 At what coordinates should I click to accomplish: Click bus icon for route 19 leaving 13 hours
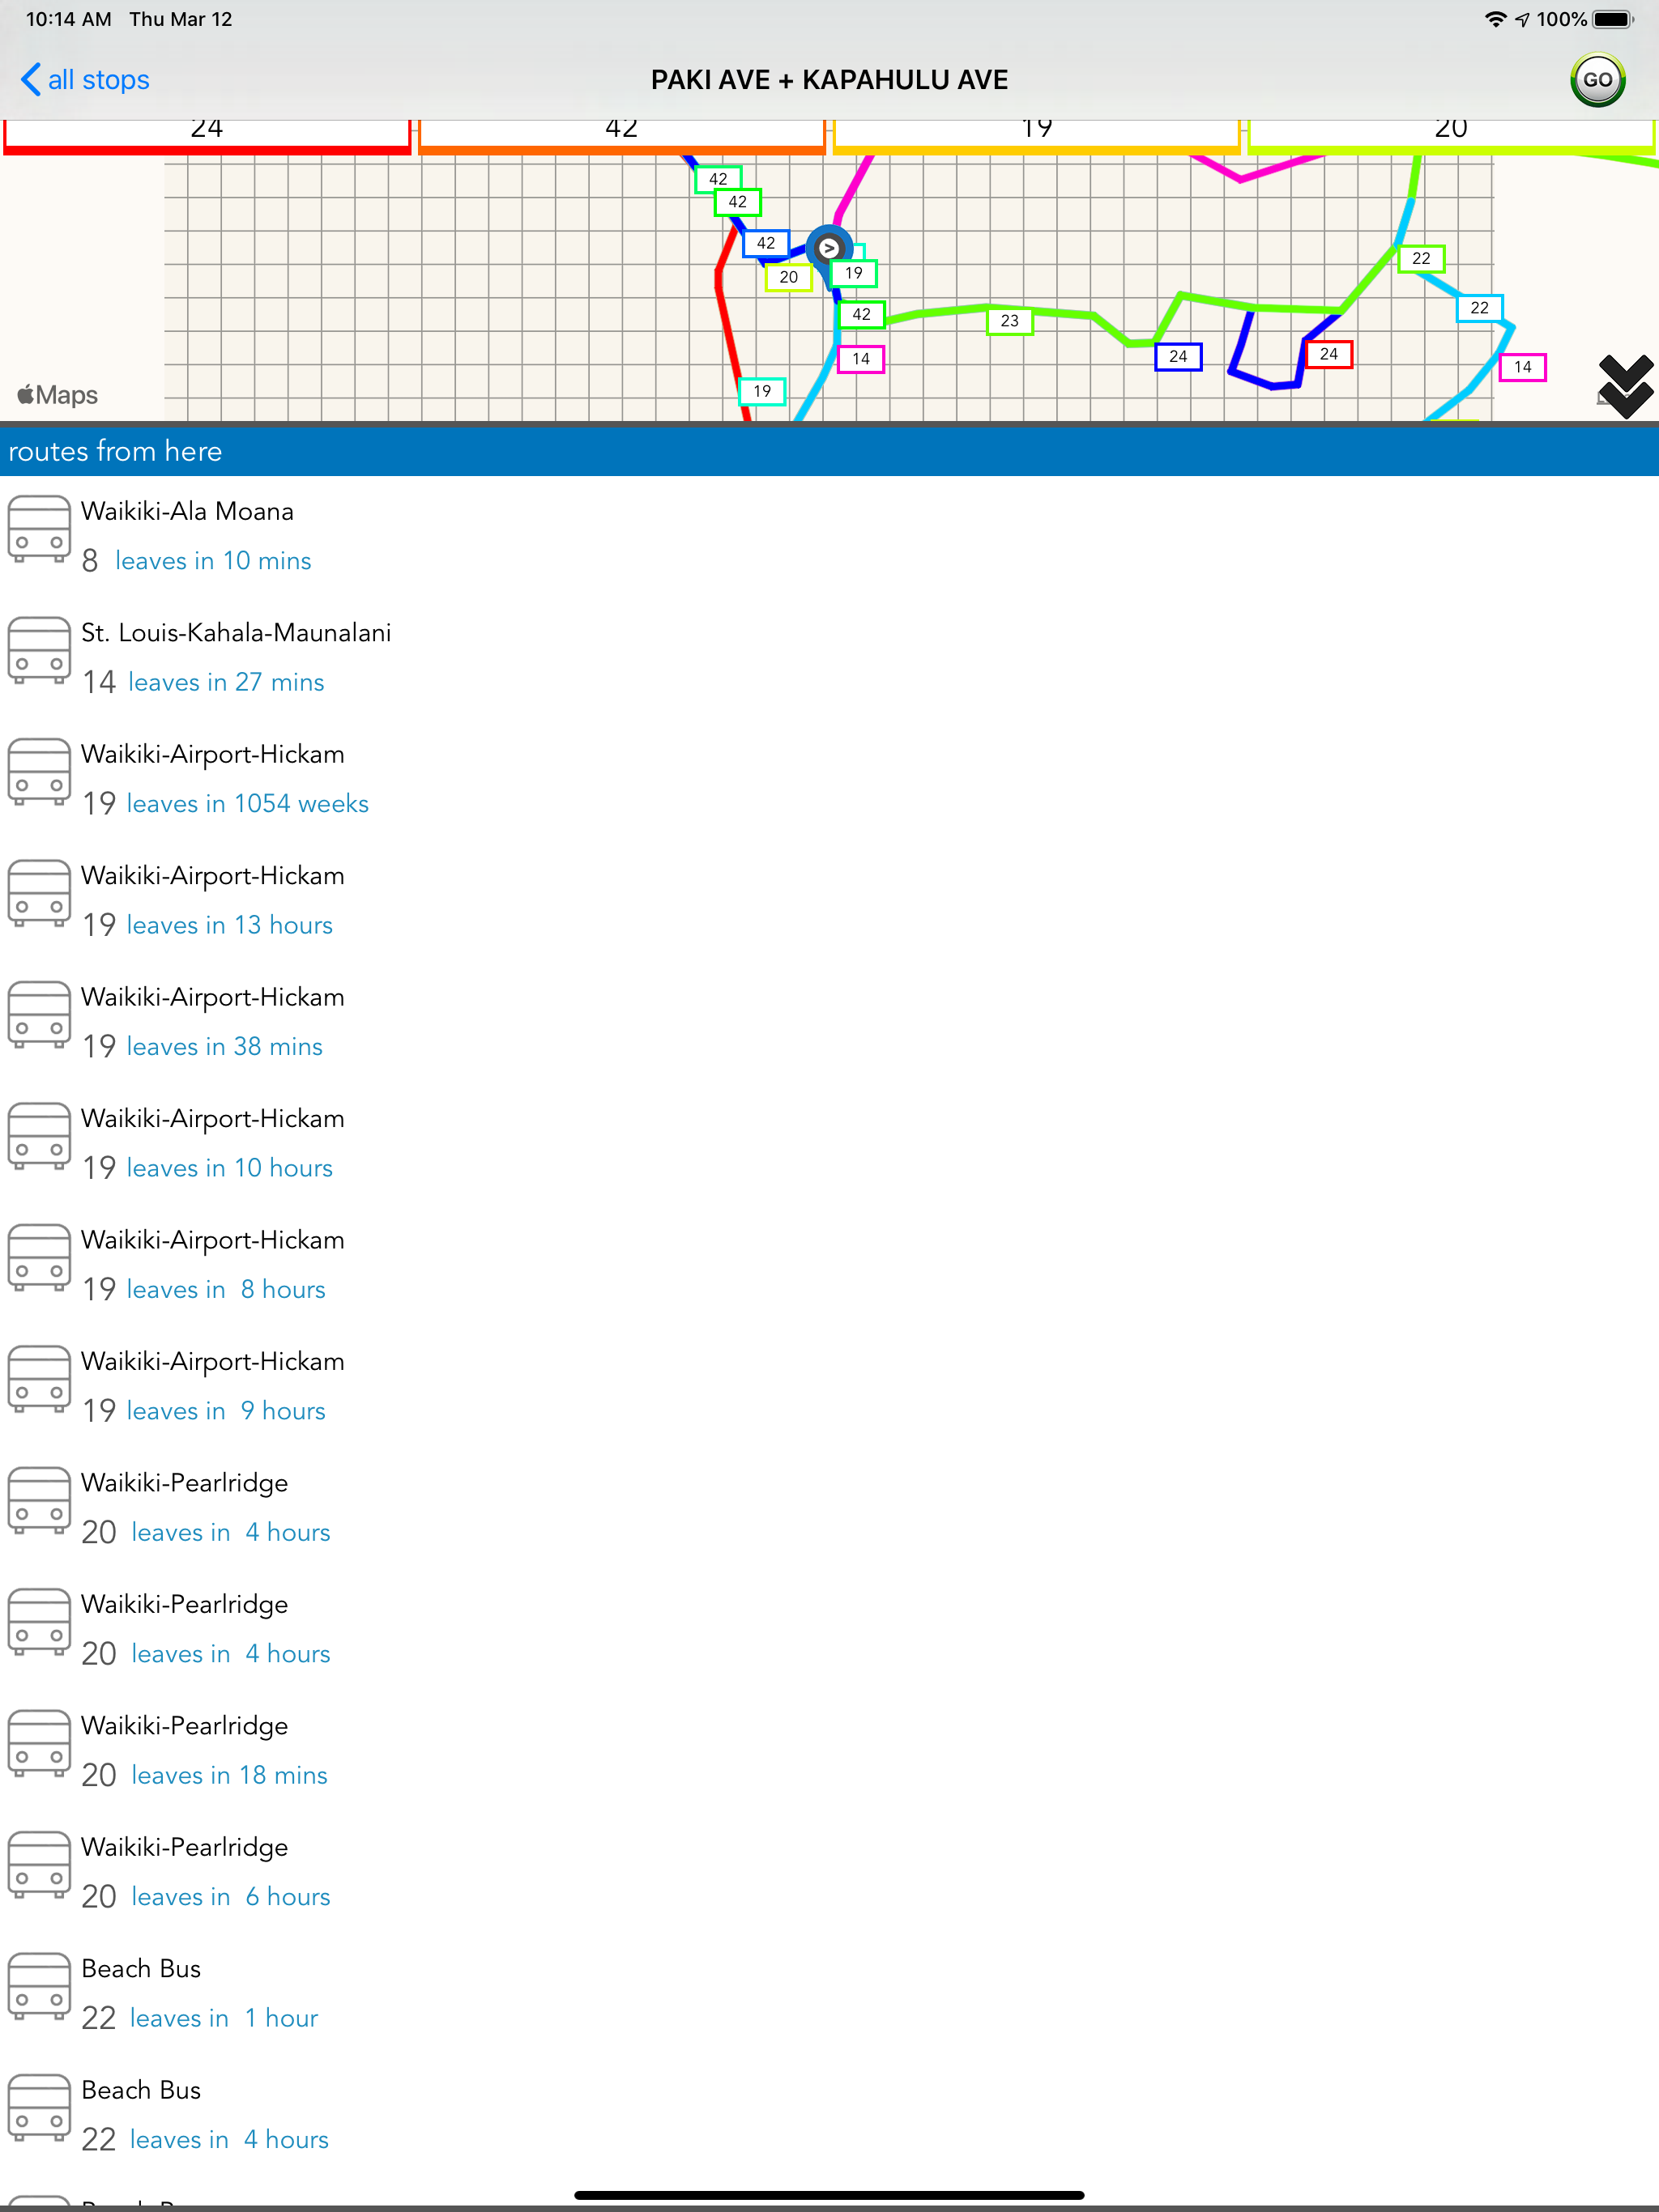pyautogui.click(x=39, y=894)
